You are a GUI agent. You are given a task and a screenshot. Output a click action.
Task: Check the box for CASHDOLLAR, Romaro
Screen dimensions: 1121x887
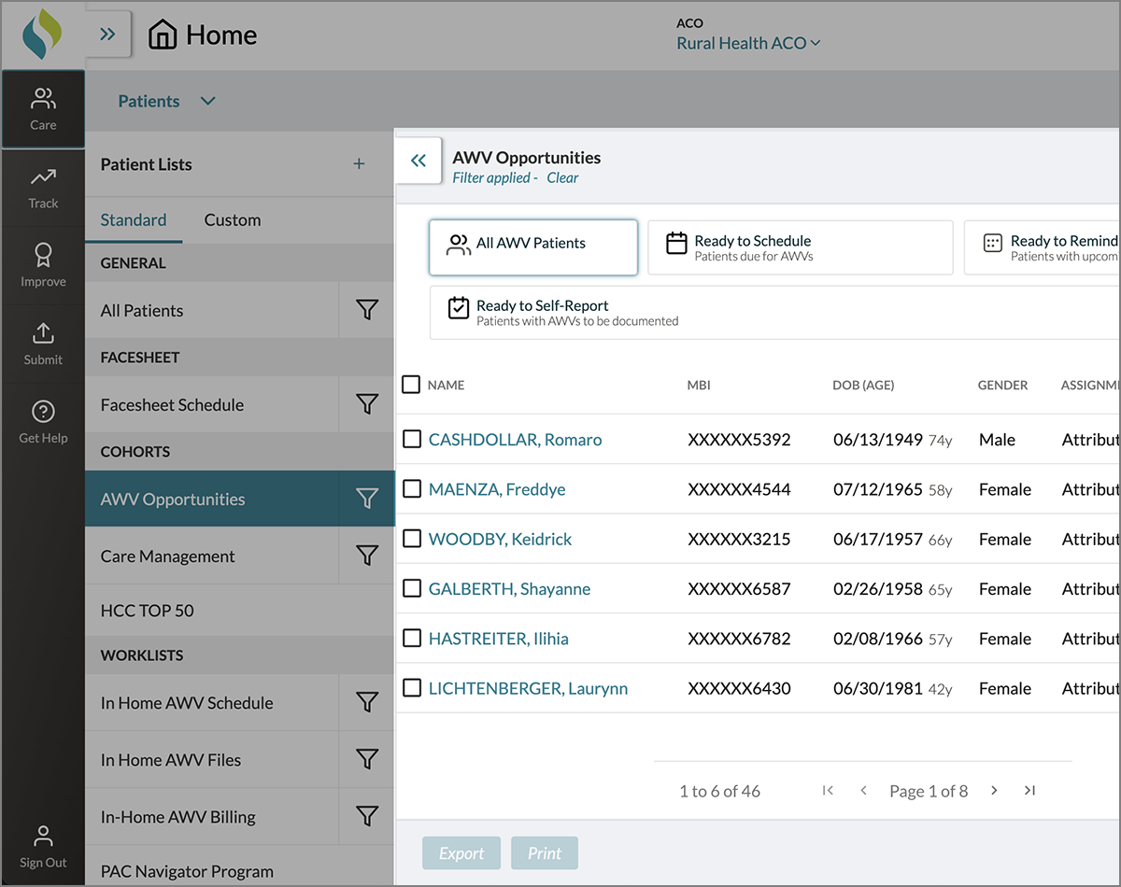[412, 439]
